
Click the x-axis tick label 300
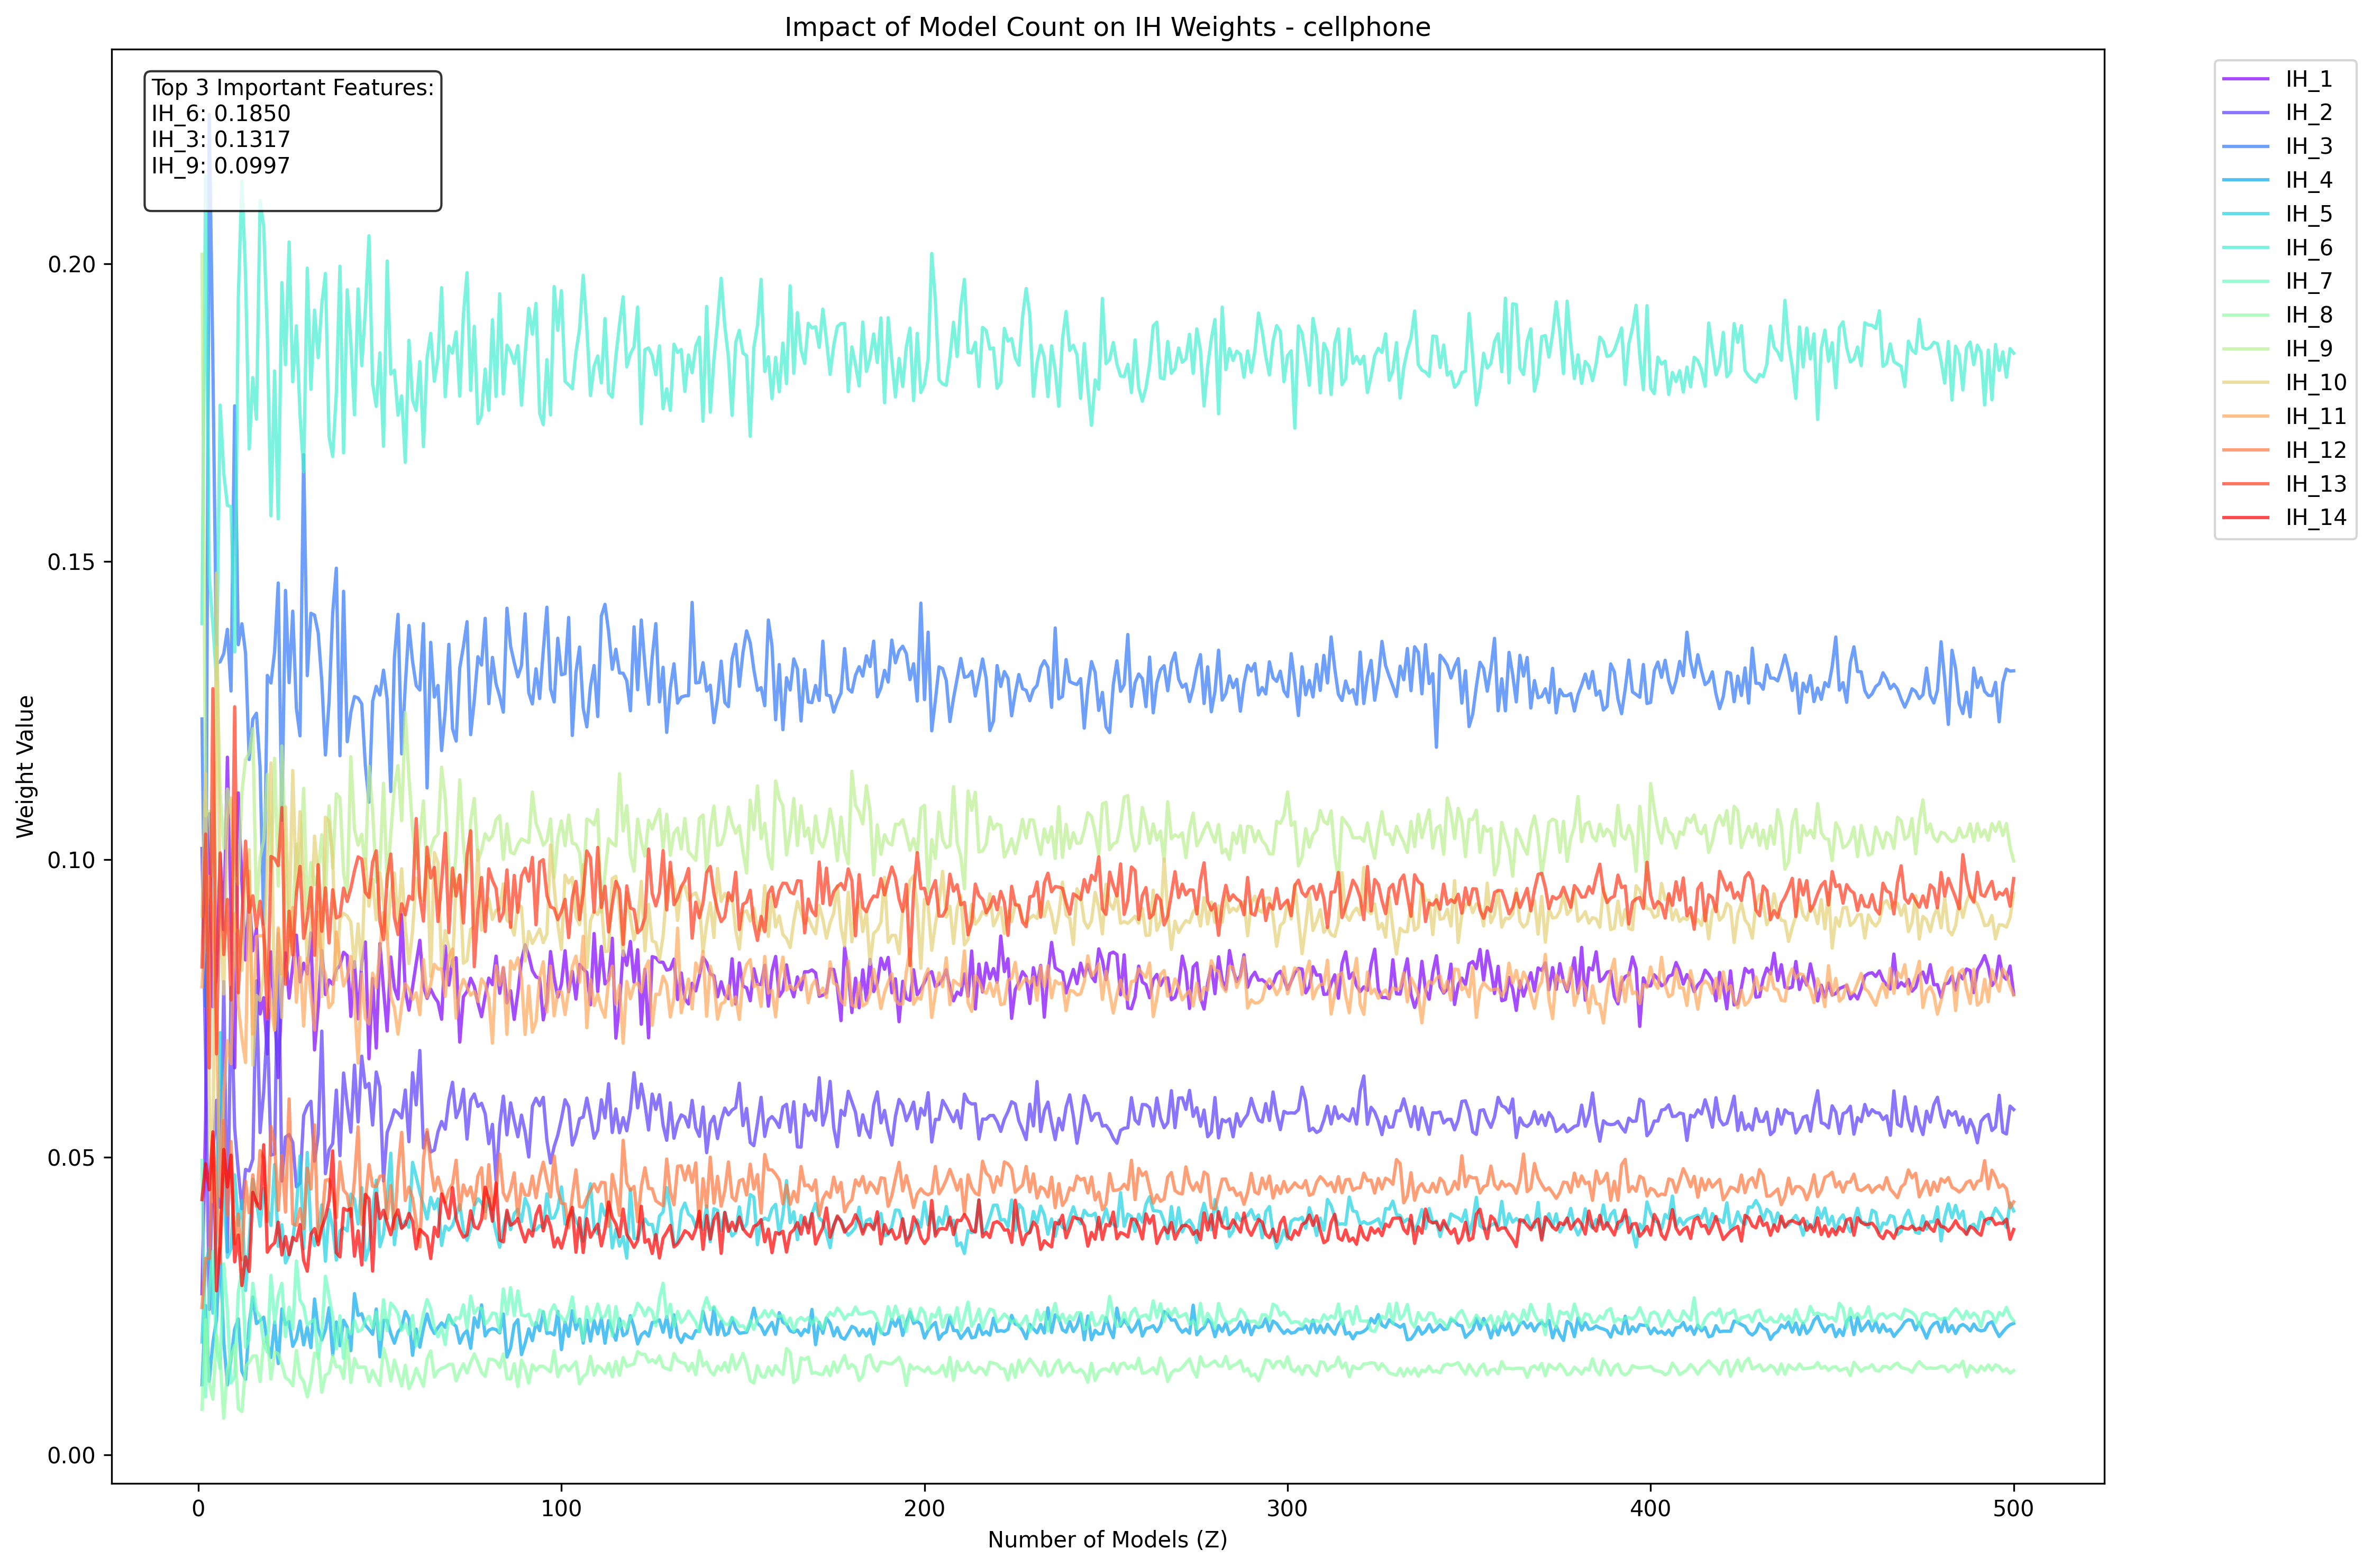point(1287,1508)
